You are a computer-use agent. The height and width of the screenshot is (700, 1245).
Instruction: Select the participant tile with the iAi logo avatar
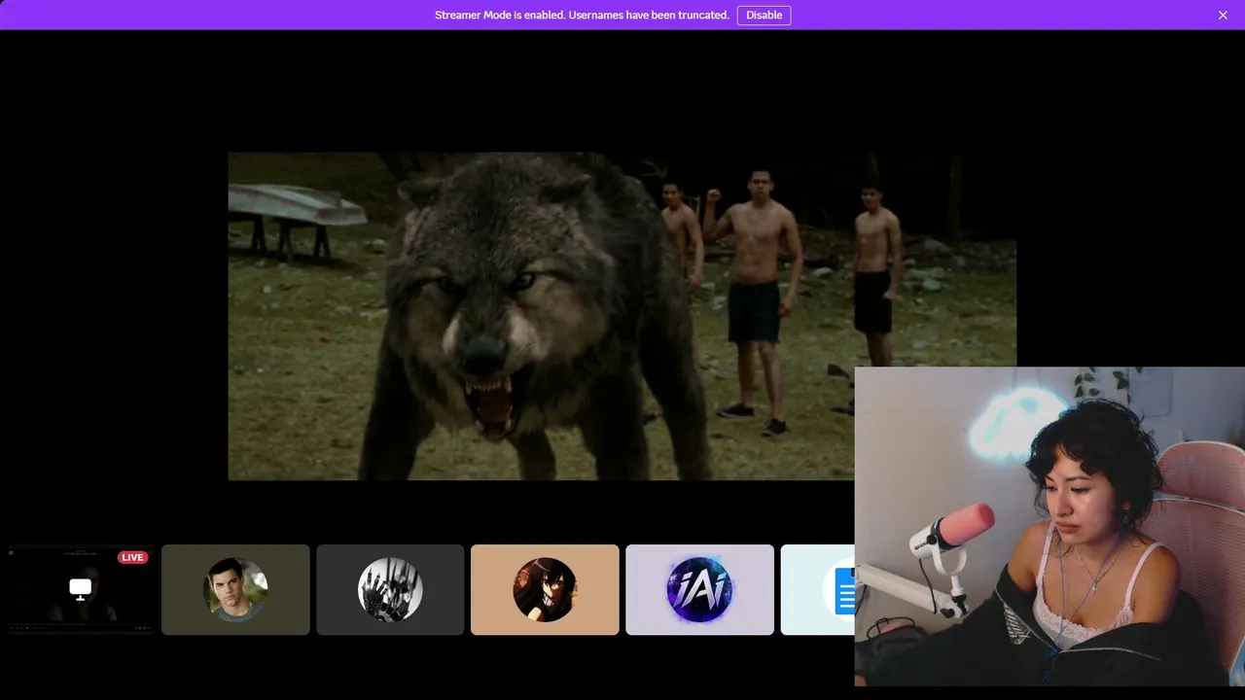click(x=699, y=589)
